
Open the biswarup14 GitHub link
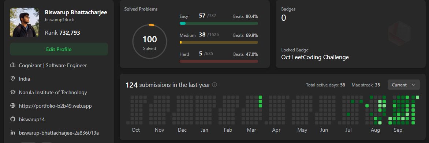point(32,119)
